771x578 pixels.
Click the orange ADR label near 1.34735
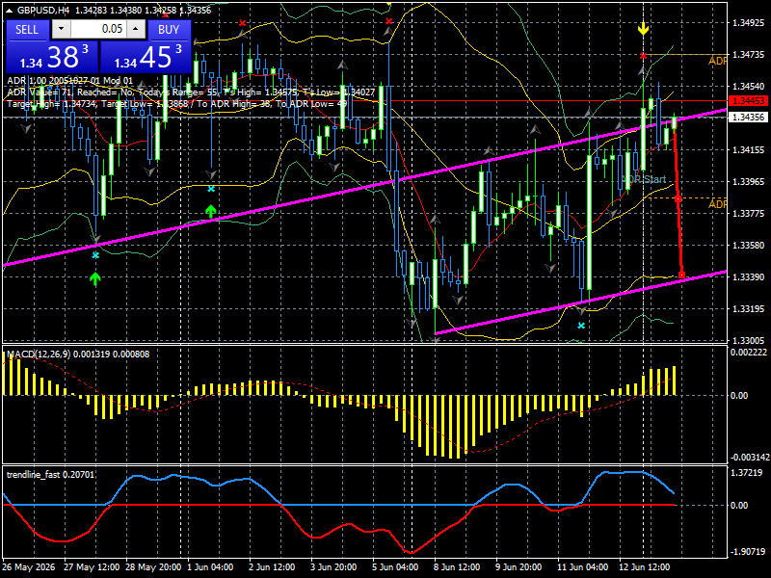[717, 61]
